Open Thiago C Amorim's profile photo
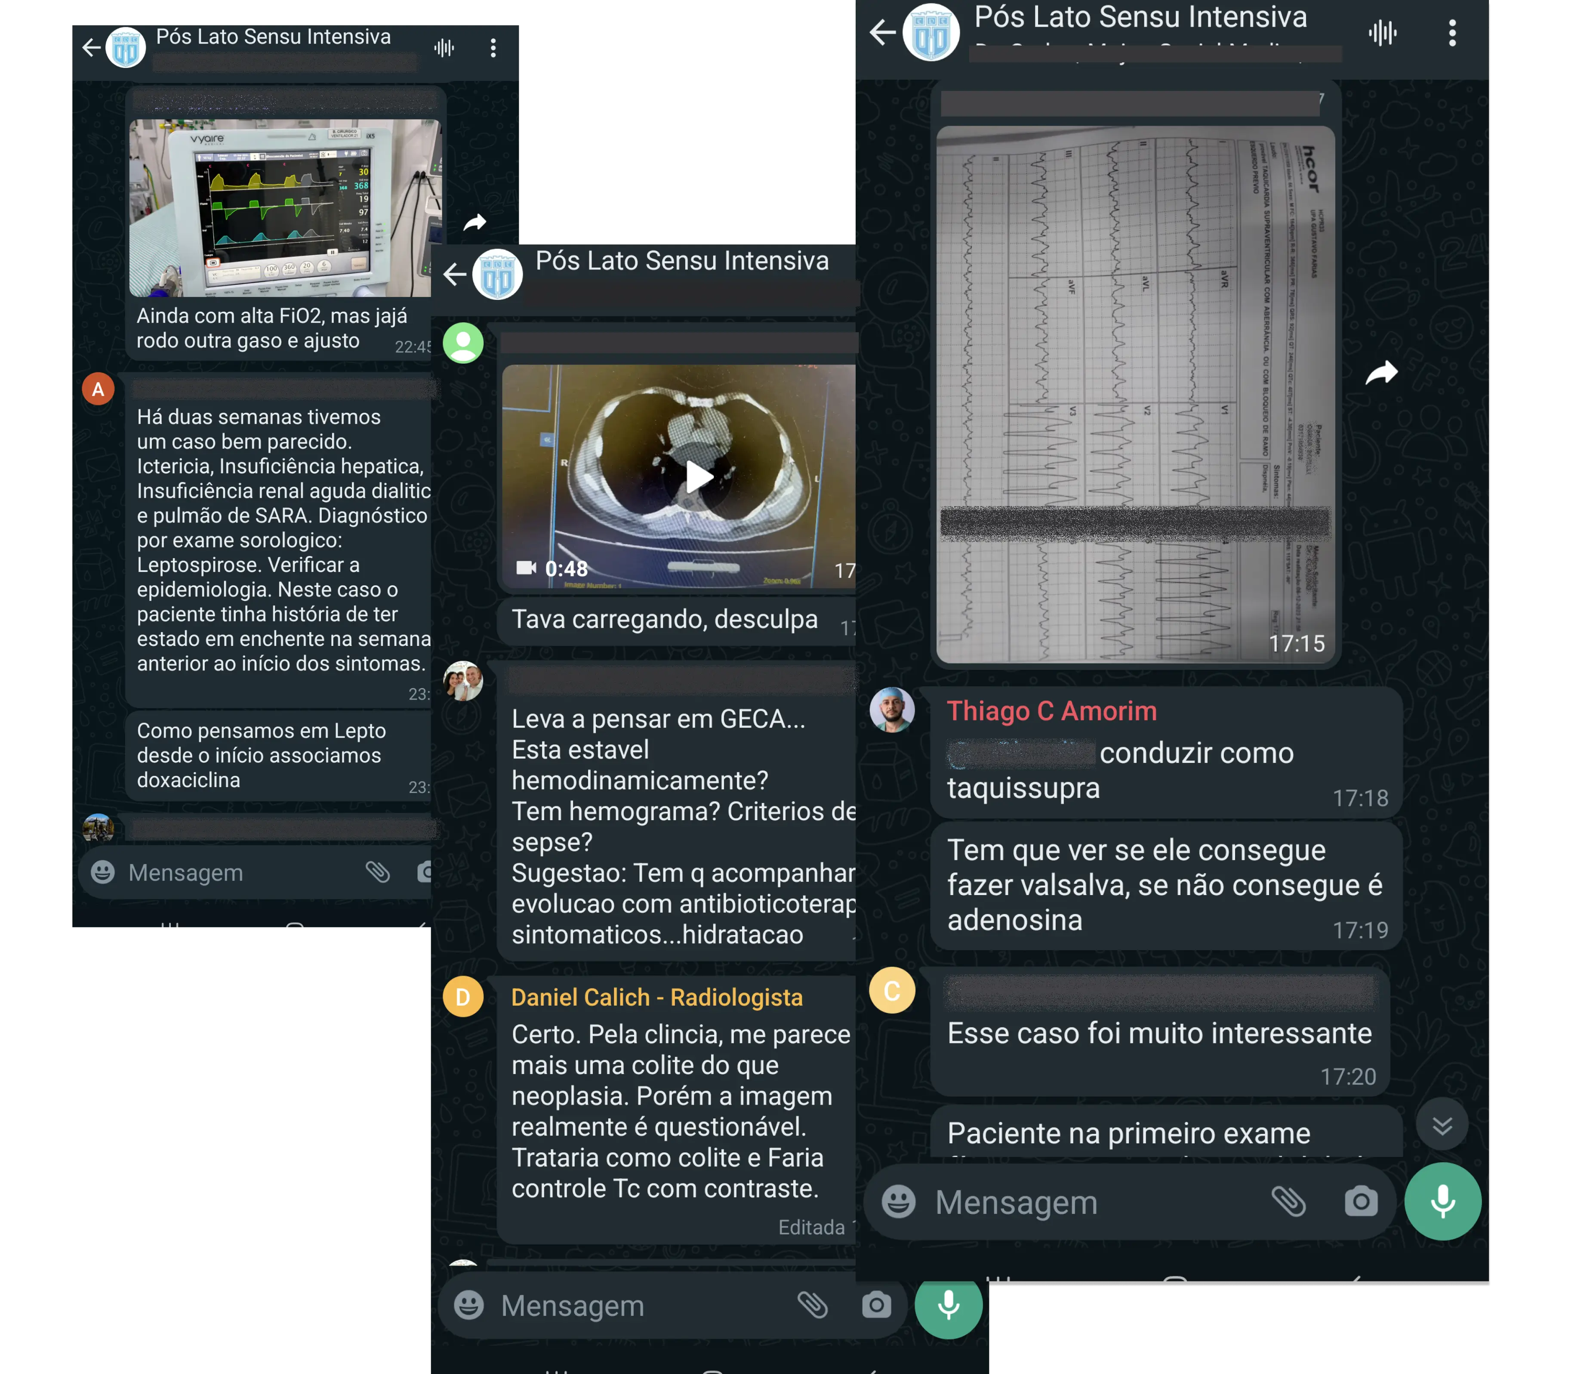 [x=892, y=710]
